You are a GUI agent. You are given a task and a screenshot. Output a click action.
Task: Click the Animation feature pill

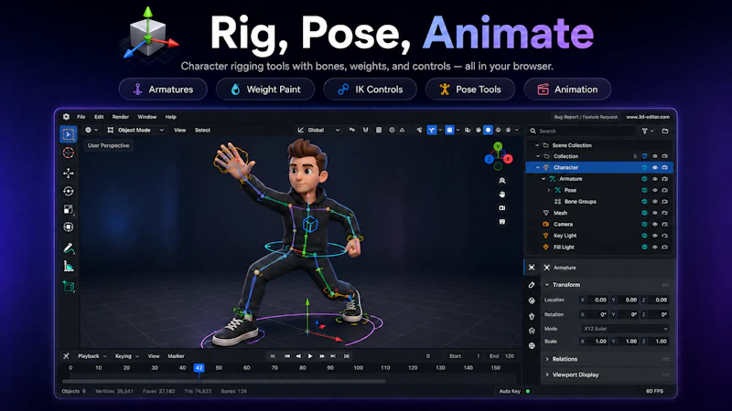tap(567, 89)
